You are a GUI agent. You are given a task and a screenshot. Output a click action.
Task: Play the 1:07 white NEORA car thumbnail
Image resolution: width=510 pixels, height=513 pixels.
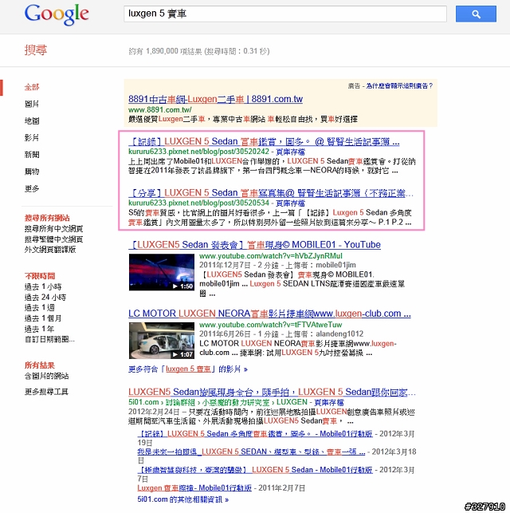162,341
